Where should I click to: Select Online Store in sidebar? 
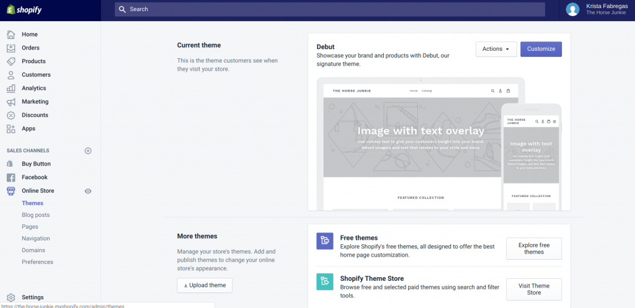38,191
